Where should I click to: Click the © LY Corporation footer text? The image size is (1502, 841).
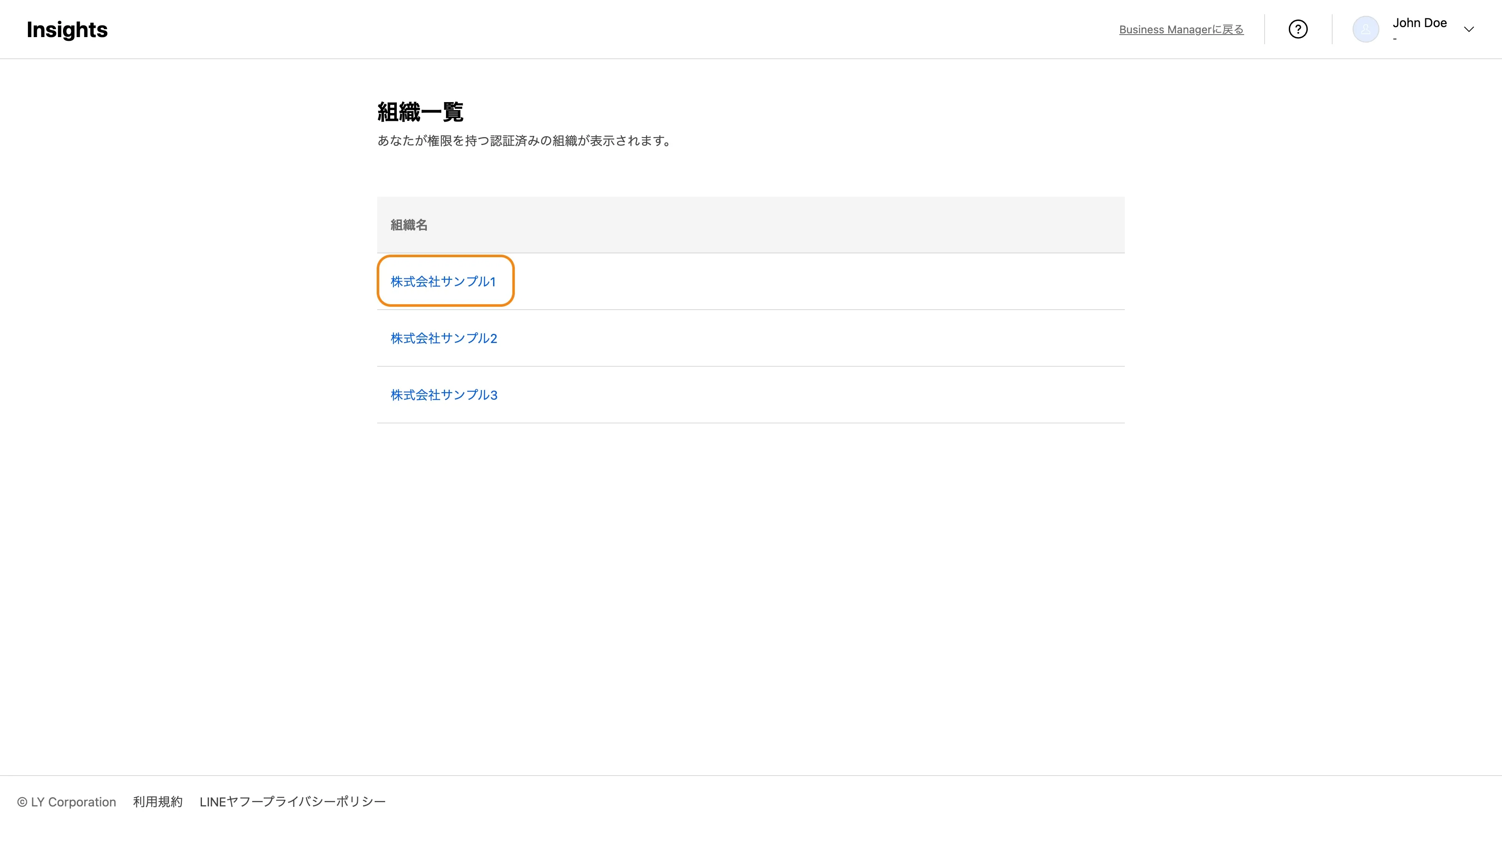73,802
